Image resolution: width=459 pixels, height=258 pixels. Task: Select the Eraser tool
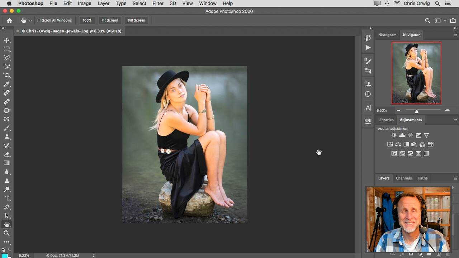click(7, 154)
